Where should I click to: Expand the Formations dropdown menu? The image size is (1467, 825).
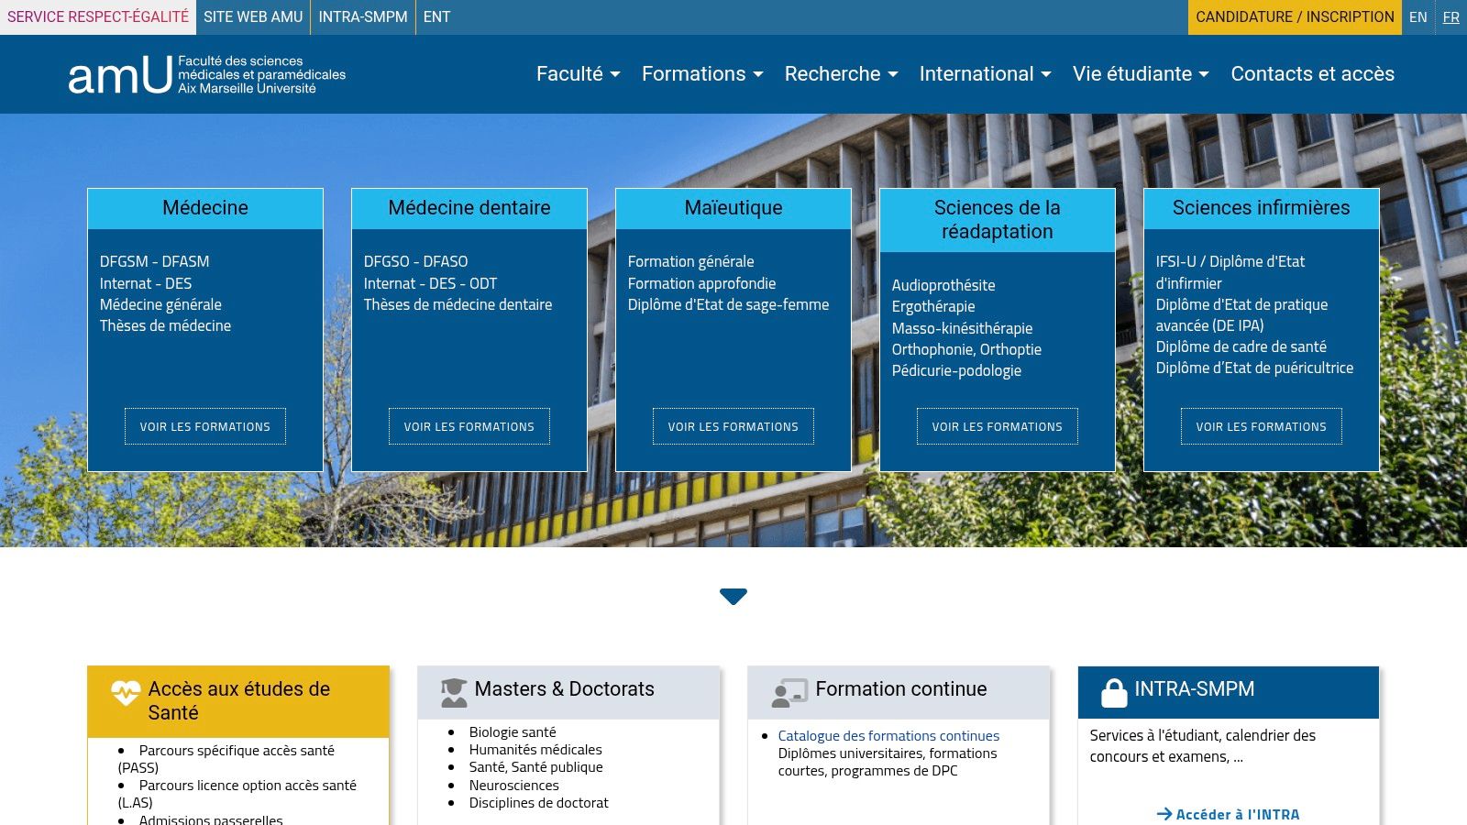[x=702, y=74]
